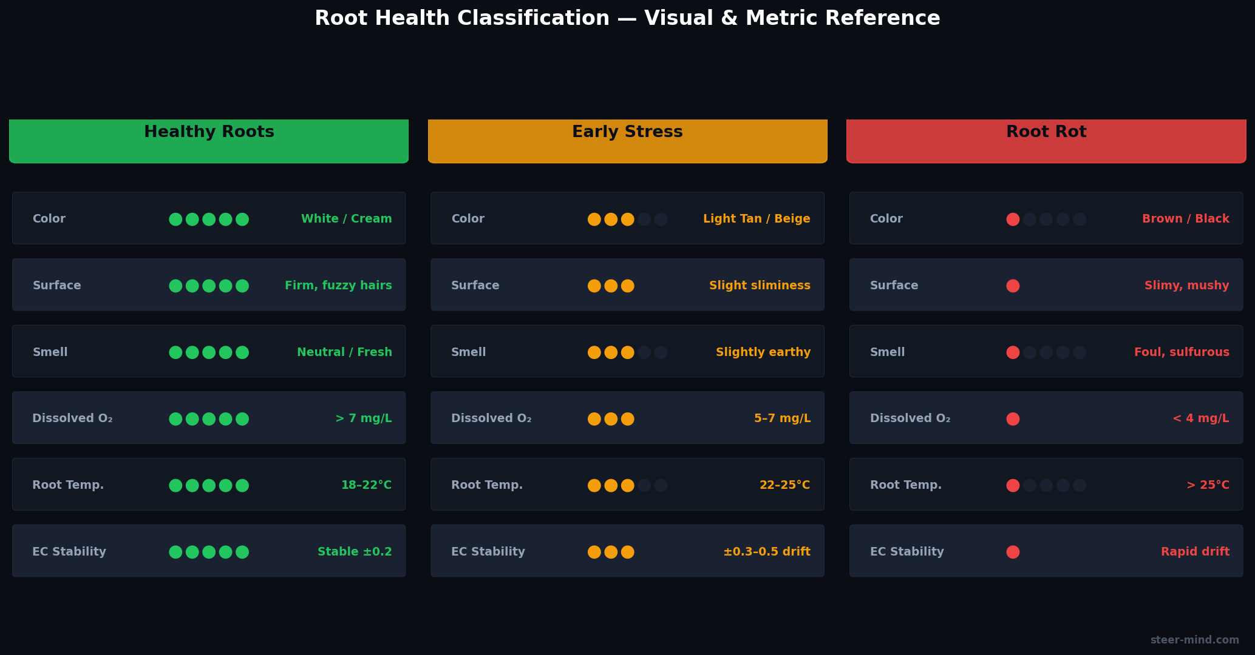Click the red dot in Root Rot Surface row
The image size is (1255, 655).
point(1013,286)
